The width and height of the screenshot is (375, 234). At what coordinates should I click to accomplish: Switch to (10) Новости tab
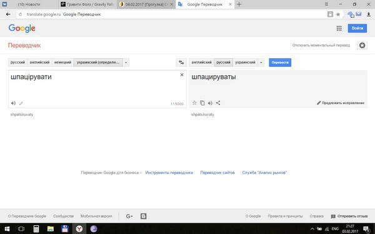click(x=29, y=4)
